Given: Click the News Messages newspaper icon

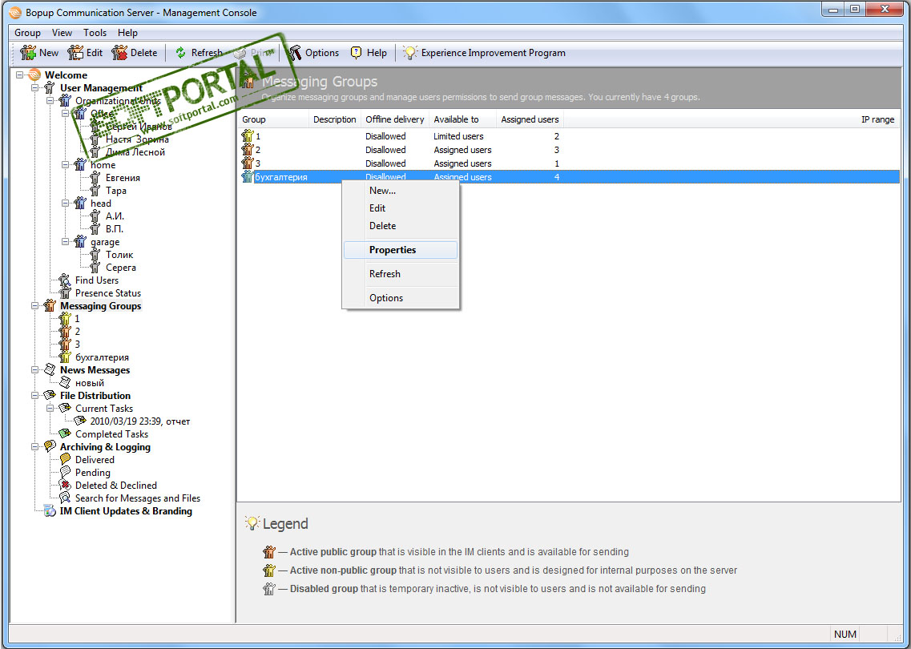Looking at the screenshot, I should (50, 369).
